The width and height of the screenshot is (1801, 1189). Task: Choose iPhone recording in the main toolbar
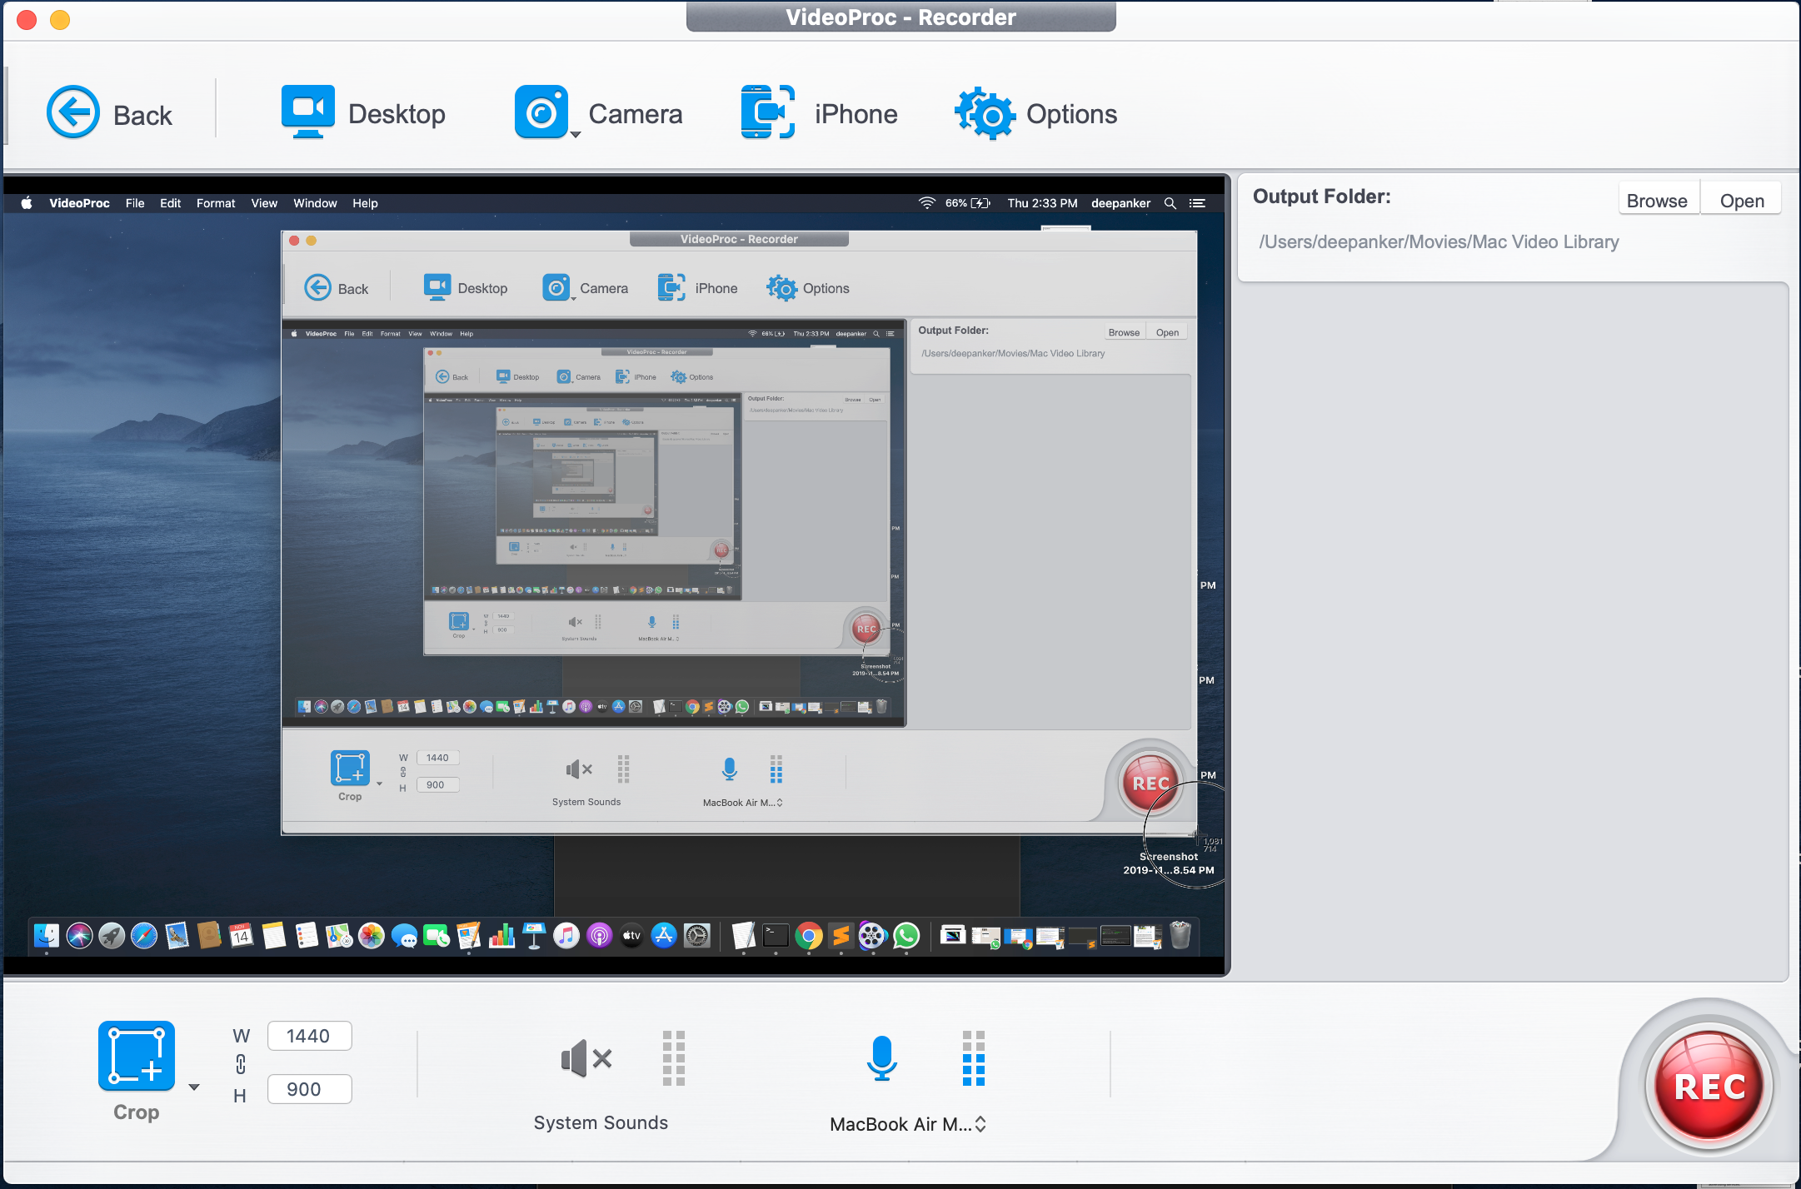click(819, 112)
